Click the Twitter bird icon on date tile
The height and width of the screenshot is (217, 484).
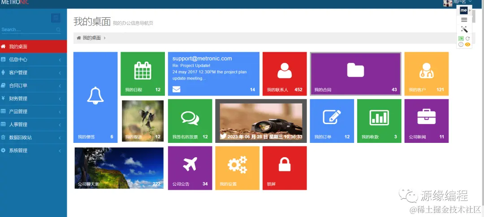coord(223,137)
